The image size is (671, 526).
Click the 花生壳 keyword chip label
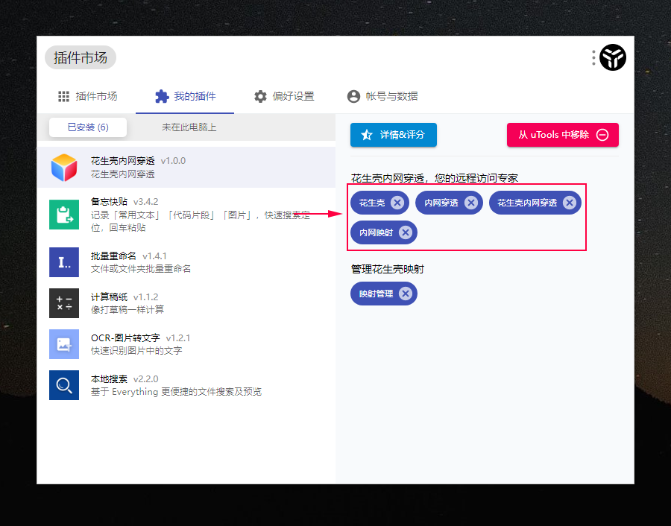coord(372,203)
